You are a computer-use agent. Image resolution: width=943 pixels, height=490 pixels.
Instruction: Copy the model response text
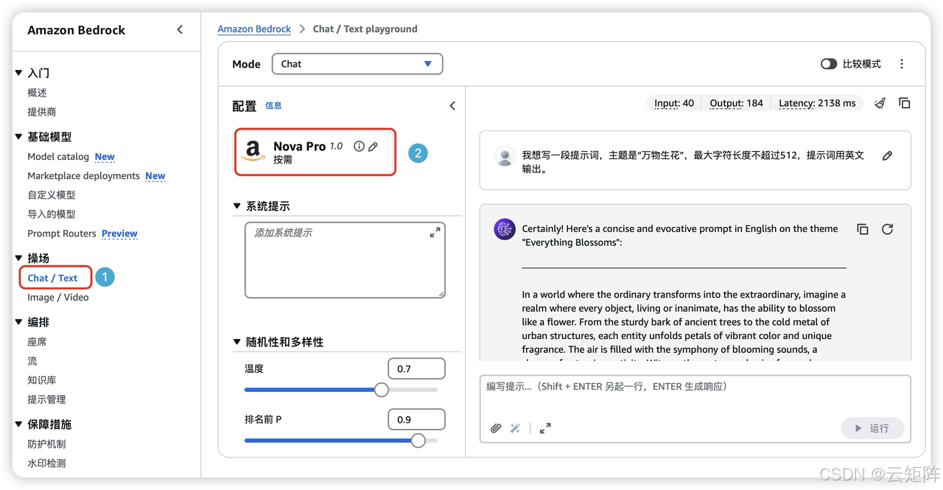click(863, 229)
